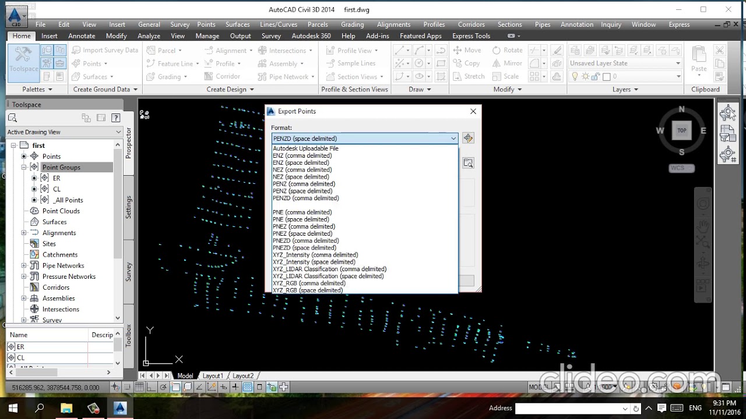746x419 pixels.
Task: Open Unsaved Layer State dropdown
Action: [x=625, y=63]
